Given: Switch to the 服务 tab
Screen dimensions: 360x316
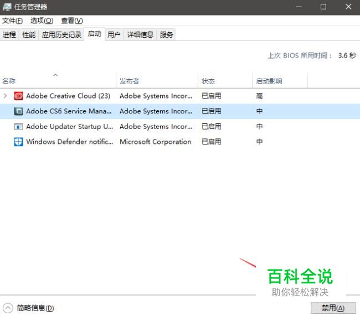Looking at the screenshot, I should point(166,35).
